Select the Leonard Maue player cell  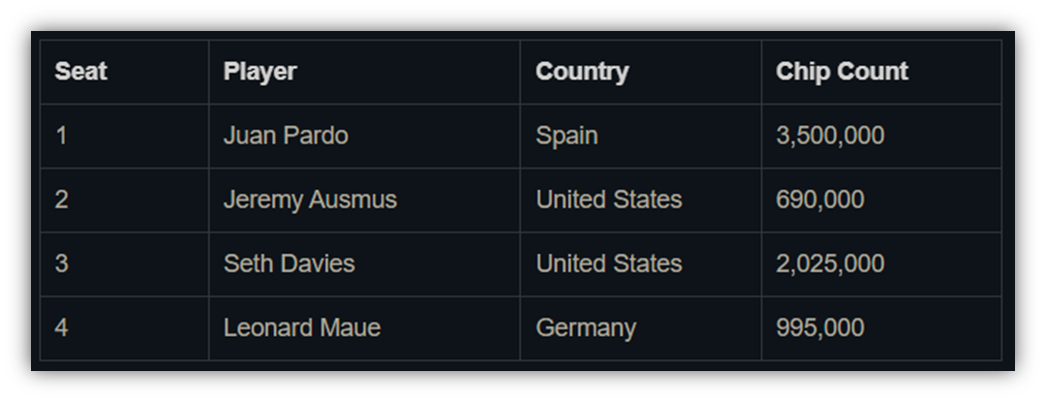[364, 328]
